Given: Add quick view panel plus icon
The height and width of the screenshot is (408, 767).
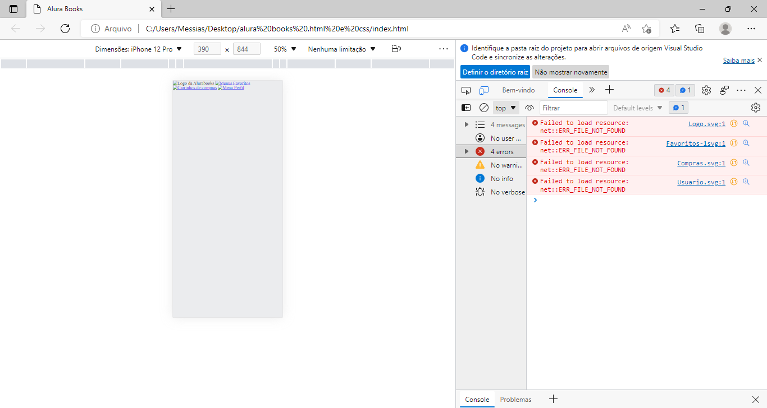Looking at the screenshot, I should [553, 399].
